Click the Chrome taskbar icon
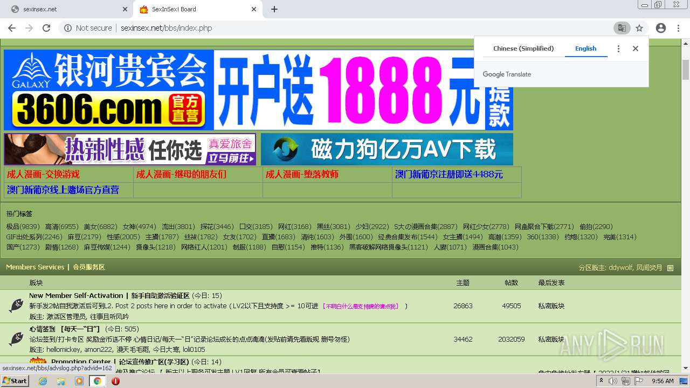 (x=97, y=381)
